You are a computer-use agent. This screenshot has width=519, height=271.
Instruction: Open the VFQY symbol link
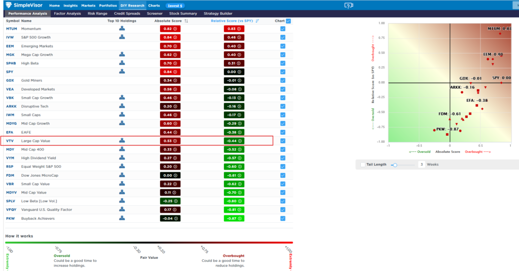tap(11, 209)
